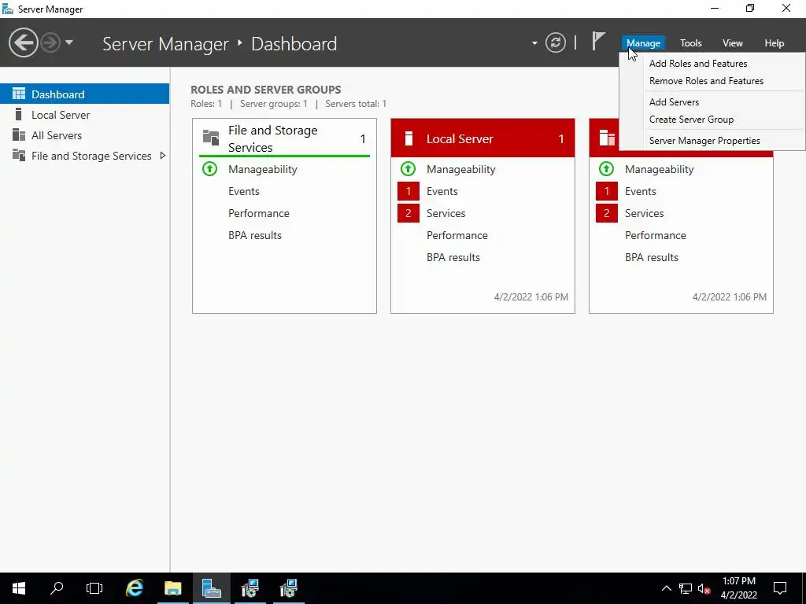Open Server Manager Properties
Image resolution: width=806 pixels, height=604 pixels.
pyautogui.click(x=704, y=141)
